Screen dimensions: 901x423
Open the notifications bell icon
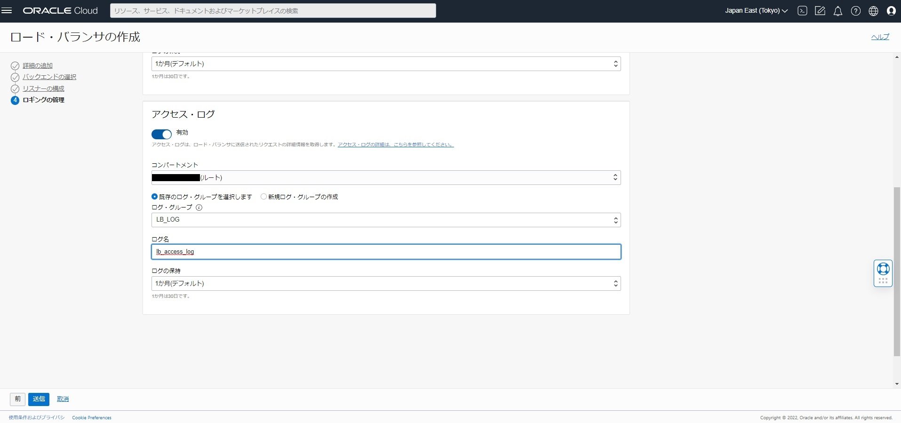838,11
